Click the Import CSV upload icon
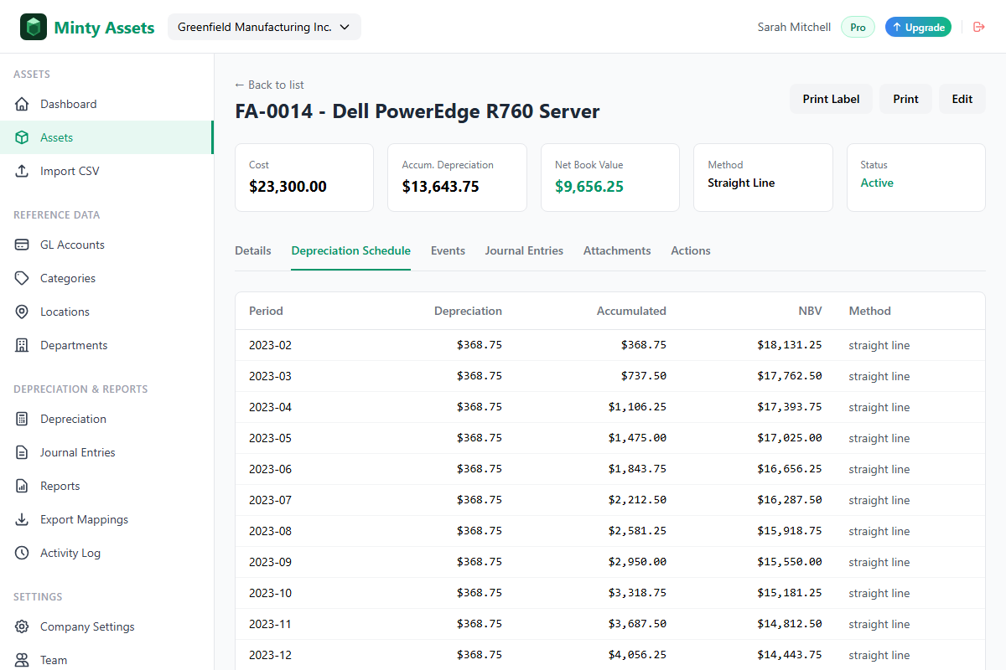The height and width of the screenshot is (670, 1006). [x=23, y=171]
